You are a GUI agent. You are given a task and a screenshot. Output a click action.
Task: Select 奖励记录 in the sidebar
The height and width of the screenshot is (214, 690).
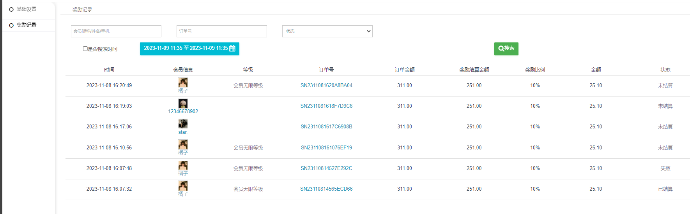26,25
